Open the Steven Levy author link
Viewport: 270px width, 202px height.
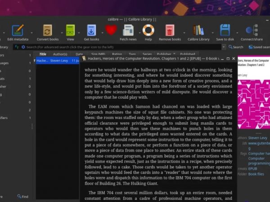click(257, 138)
